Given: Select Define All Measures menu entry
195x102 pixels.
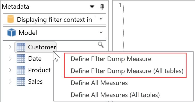Looking at the screenshot, I should (99, 83).
